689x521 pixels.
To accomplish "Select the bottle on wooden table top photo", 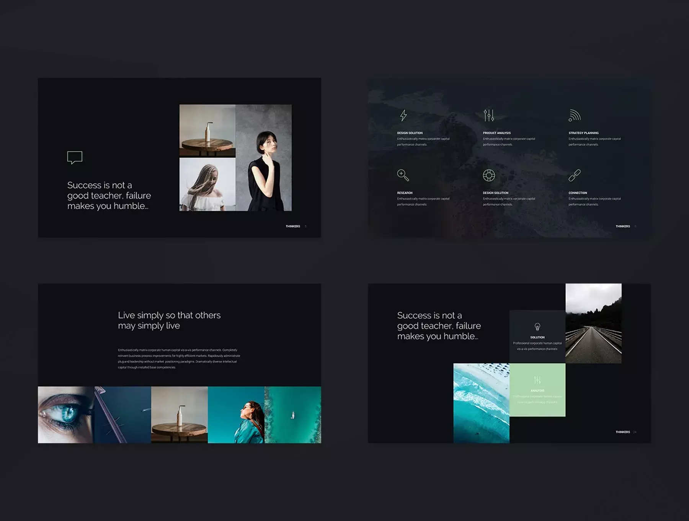I will coord(207,131).
